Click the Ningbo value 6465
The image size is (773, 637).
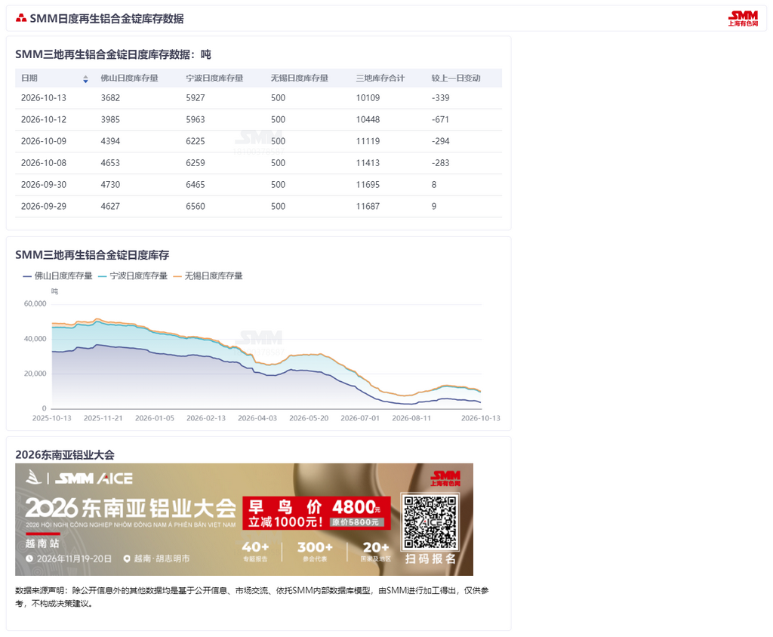point(196,184)
